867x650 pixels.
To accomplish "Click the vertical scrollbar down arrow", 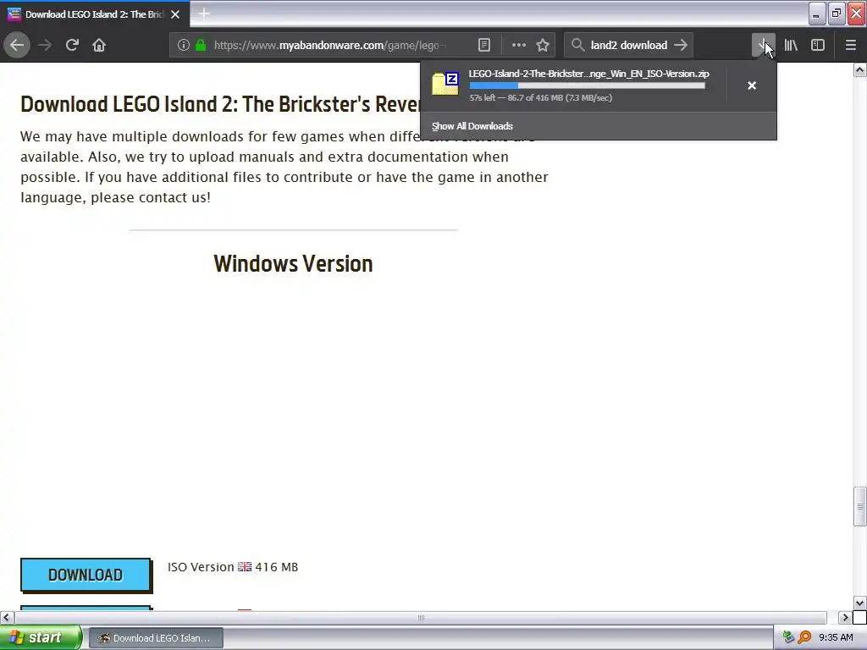I will click(860, 603).
